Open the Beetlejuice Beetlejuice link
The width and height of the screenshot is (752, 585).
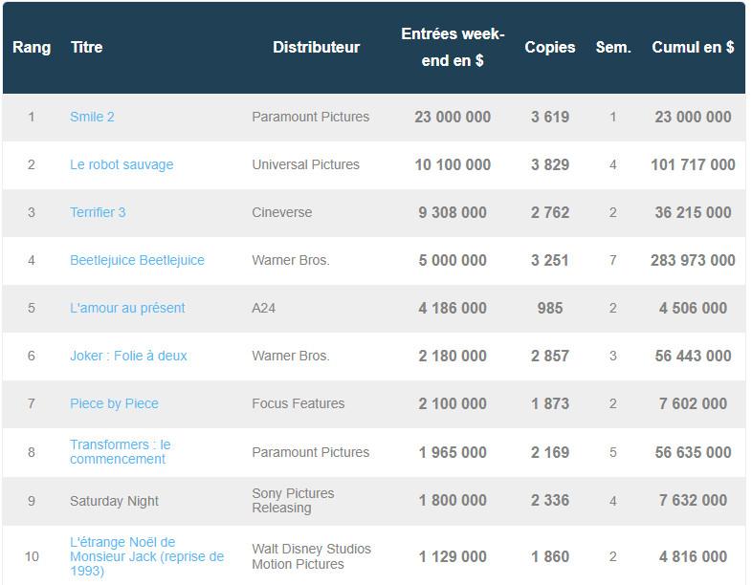point(137,260)
